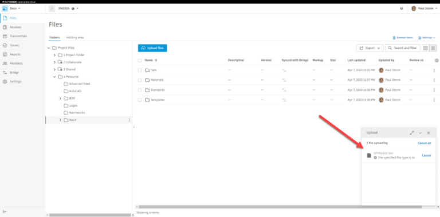This screenshot has width=440, height=217.
Task: Click the Version column header
Action: [x=266, y=60]
